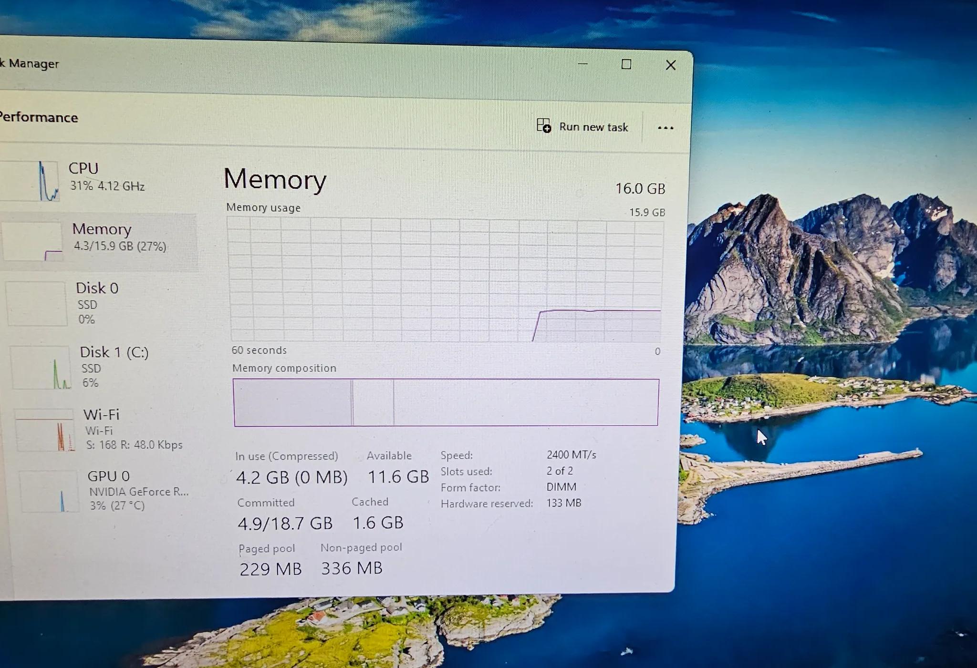Click the in-use segment of Memory composition
The width and height of the screenshot is (977, 668).
tap(292, 402)
